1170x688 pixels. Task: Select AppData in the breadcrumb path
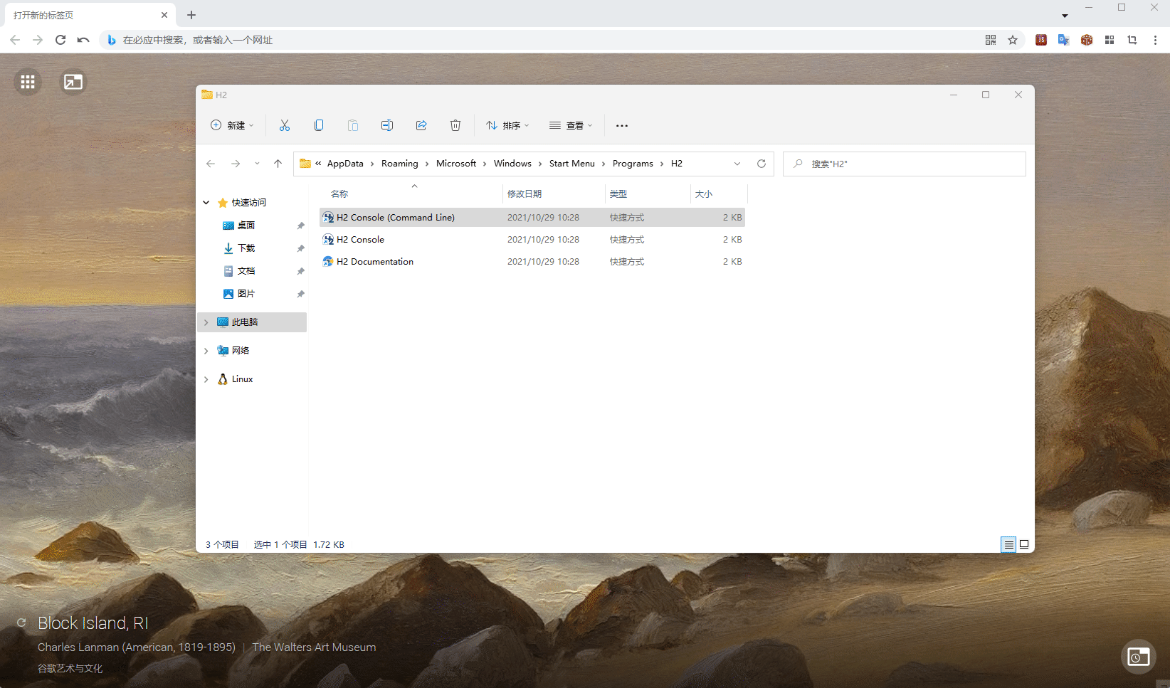[x=345, y=164]
